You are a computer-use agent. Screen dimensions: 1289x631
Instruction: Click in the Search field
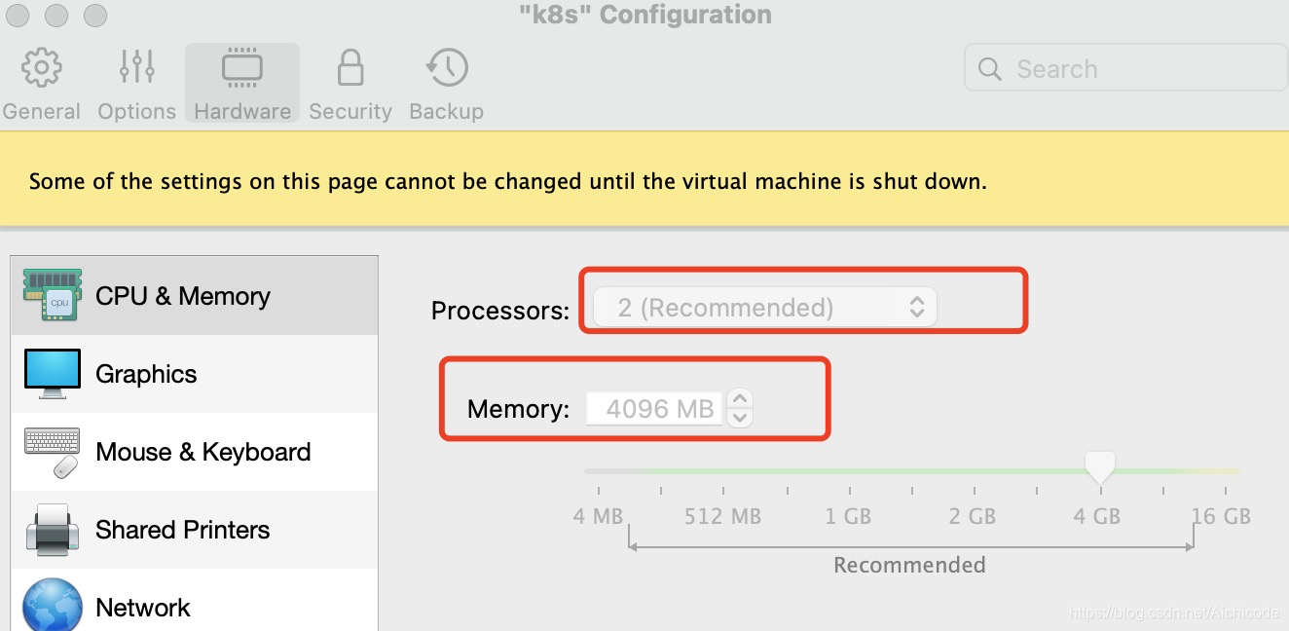(x=1126, y=69)
